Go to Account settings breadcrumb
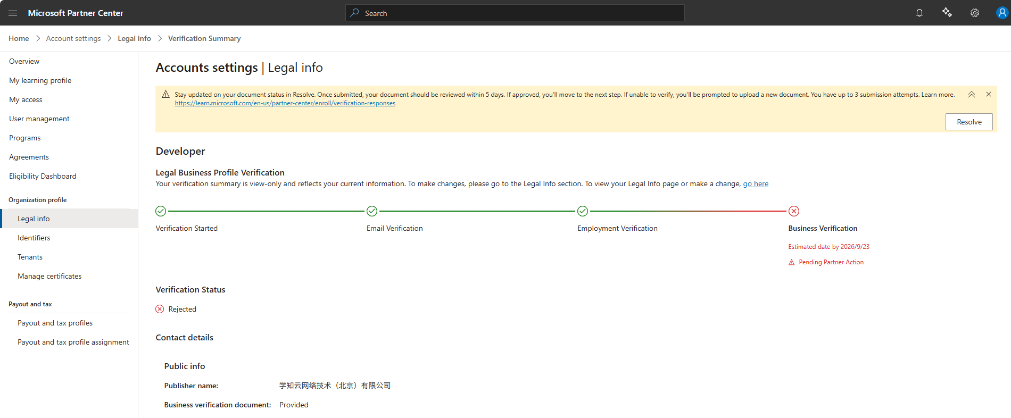The width and height of the screenshot is (1011, 418). tap(73, 38)
